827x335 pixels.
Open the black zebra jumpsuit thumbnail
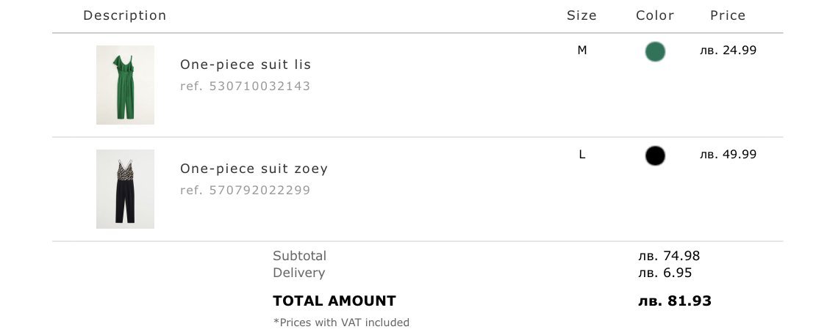(125, 189)
